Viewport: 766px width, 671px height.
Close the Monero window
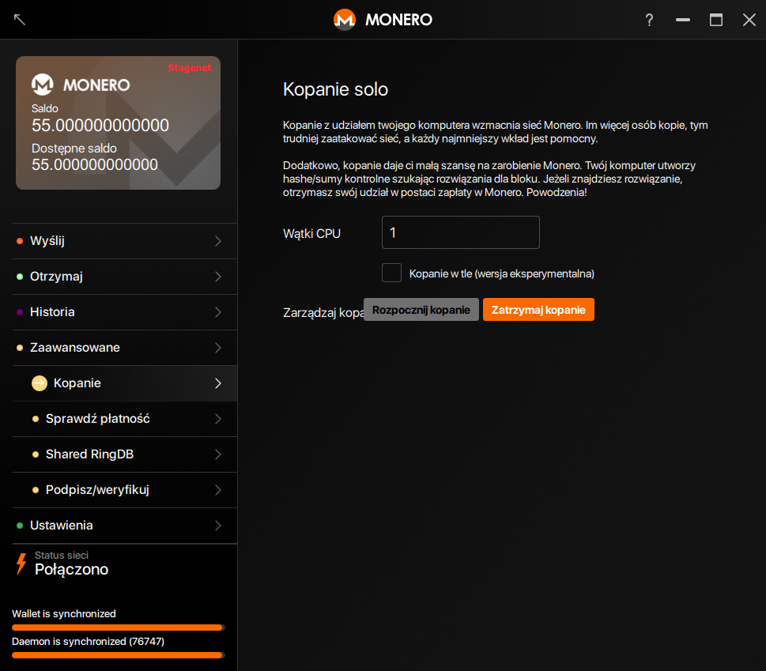(749, 20)
